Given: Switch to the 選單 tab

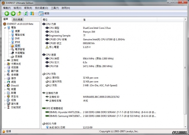Looking at the screenshot, I should pyautogui.click(x=6, y=19).
